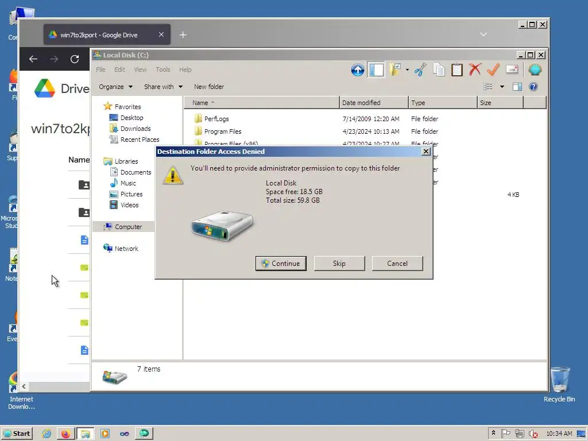
Task: Click the Change your view icon
Action: pos(488,87)
